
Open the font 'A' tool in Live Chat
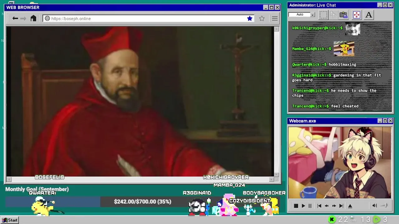pyautogui.click(x=368, y=15)
